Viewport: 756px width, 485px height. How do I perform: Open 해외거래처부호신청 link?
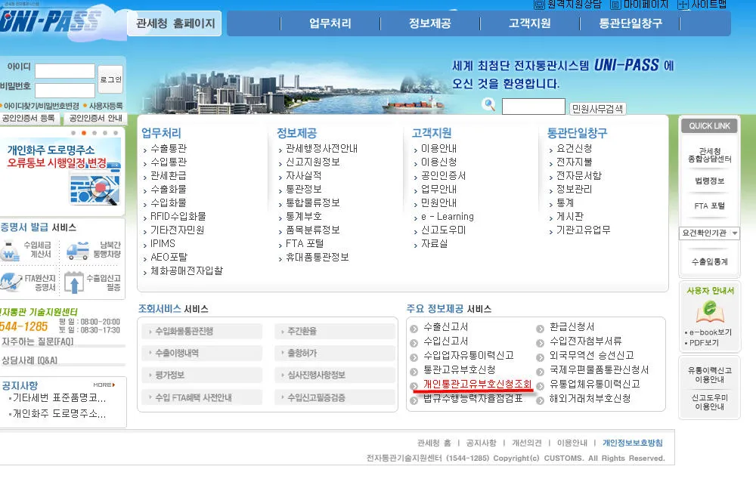click(590, 398)
